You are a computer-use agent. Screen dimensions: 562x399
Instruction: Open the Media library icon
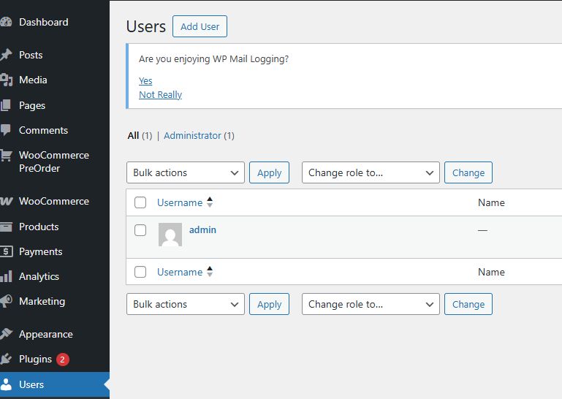pos(7,80)
